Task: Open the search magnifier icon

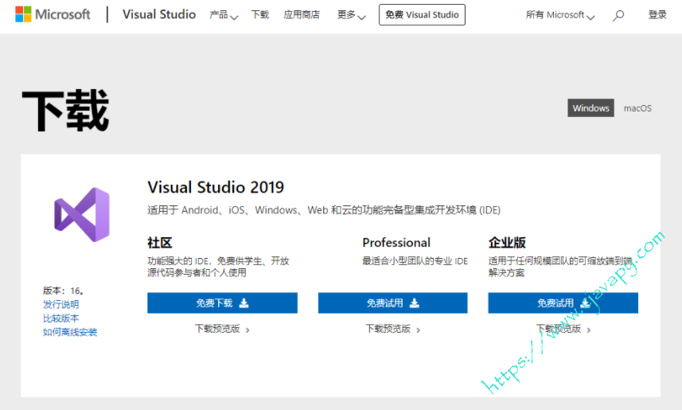Action: (x=618, y=16)
